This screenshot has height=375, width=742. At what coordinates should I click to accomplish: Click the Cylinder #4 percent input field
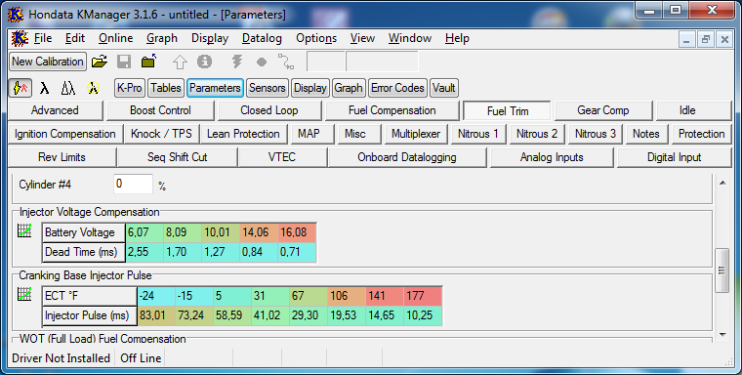(x=133, y=185)
